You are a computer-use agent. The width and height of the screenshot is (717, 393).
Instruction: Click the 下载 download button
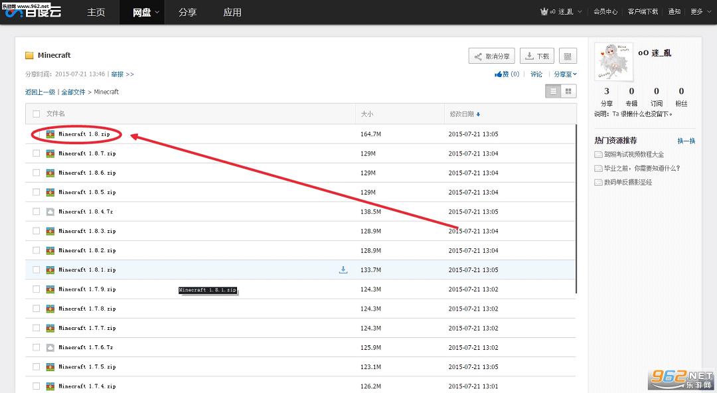537,56
